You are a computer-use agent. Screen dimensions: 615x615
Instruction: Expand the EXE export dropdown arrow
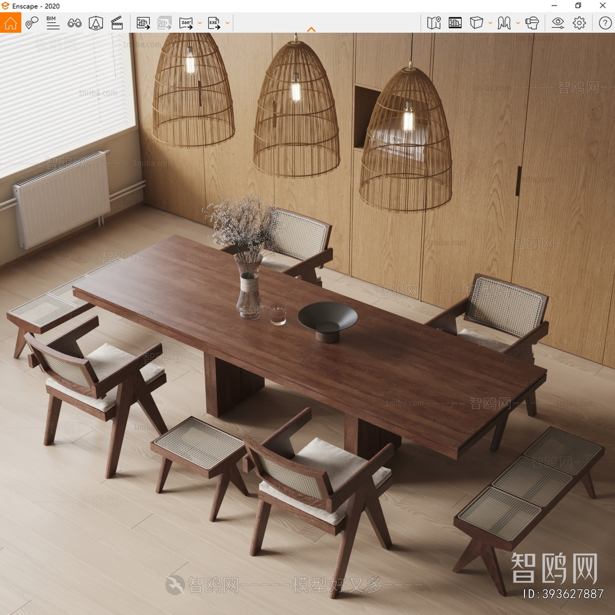pos(227,23)
